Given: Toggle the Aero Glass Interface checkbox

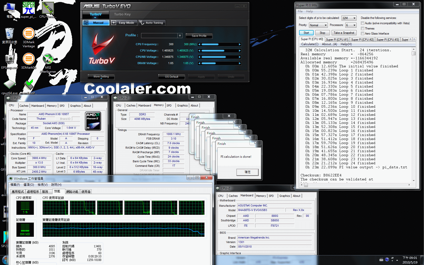Looking at the screenshot, I should tap(362, 34).
